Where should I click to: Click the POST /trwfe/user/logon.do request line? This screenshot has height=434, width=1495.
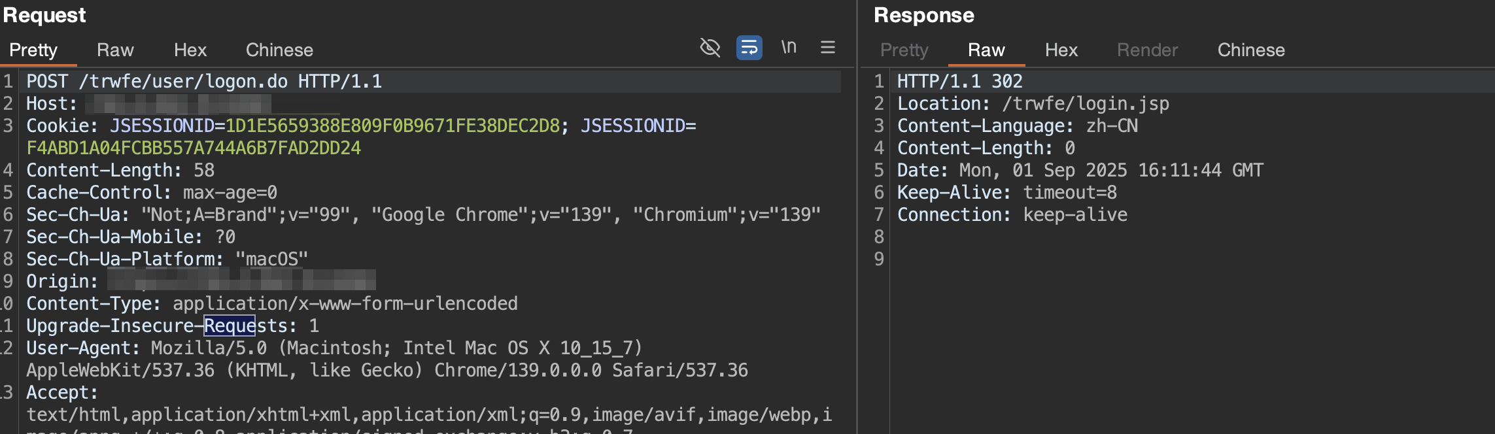click(x=204, y=82)
